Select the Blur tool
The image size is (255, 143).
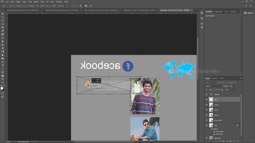[2, 55]
